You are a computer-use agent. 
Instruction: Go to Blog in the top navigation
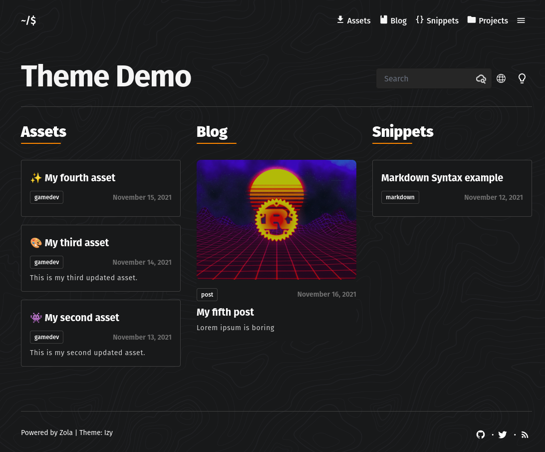click(399, 20)
